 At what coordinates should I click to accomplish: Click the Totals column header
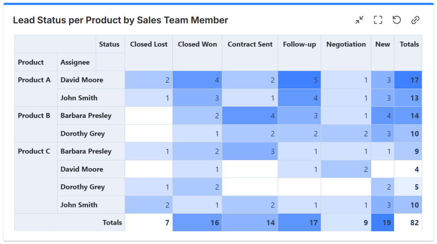coord(409,44)
